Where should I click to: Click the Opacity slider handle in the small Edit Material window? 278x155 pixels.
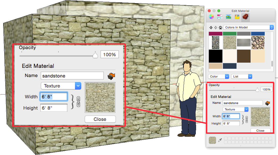pyautogui.click(x=257, y=90)
